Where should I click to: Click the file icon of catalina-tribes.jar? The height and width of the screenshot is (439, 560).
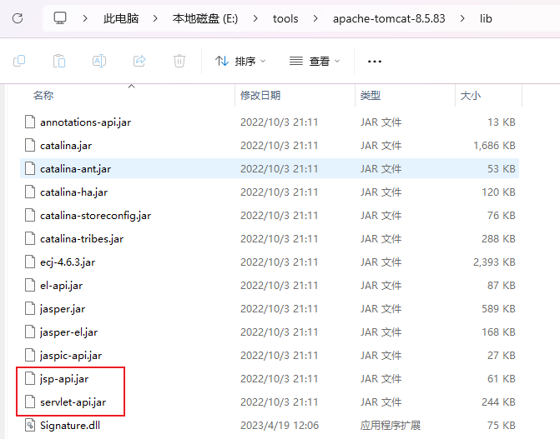point(30,238)
